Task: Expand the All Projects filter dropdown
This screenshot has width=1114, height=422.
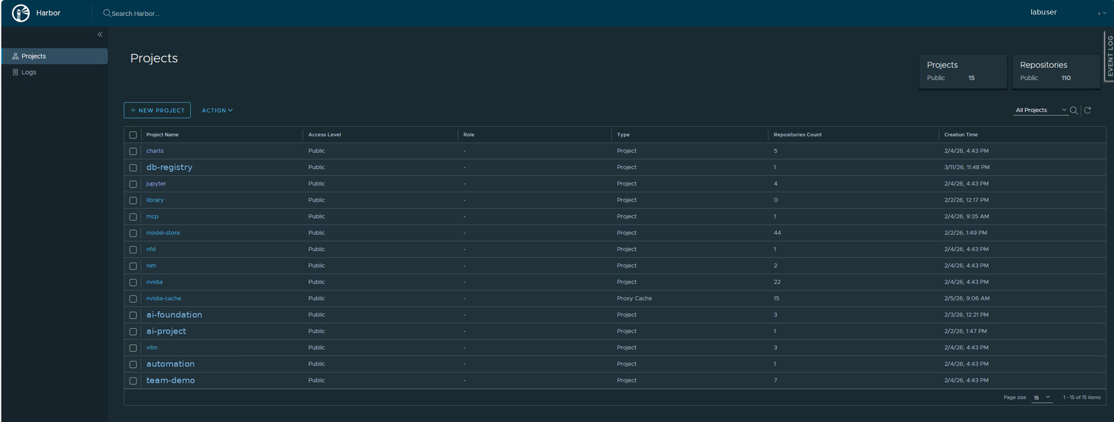Action: pos(1041,111)
